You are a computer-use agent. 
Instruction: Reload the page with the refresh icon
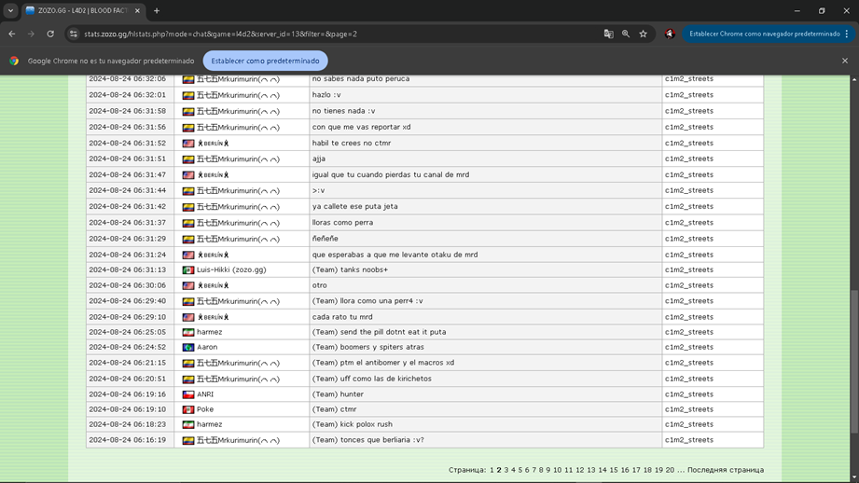pyautogui.click(x=50, y=34)
